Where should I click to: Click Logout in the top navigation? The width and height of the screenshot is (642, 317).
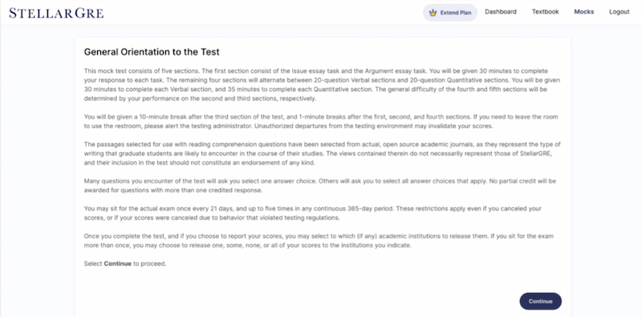(619, 12)
